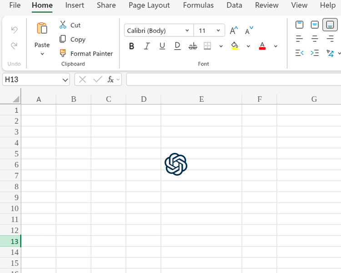341x273 pixels.
Task: Open dropdown arrow beside fx button
Action: (118, 80)
